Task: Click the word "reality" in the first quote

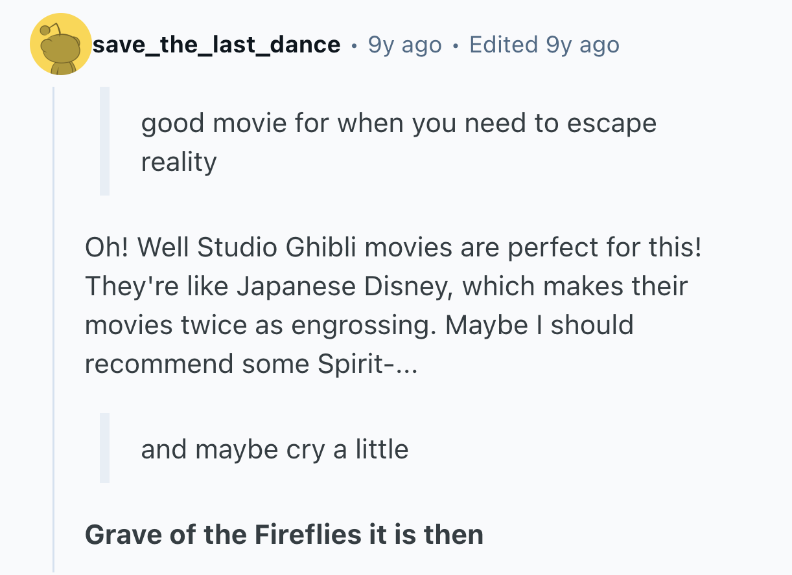Action: (179, 161)
